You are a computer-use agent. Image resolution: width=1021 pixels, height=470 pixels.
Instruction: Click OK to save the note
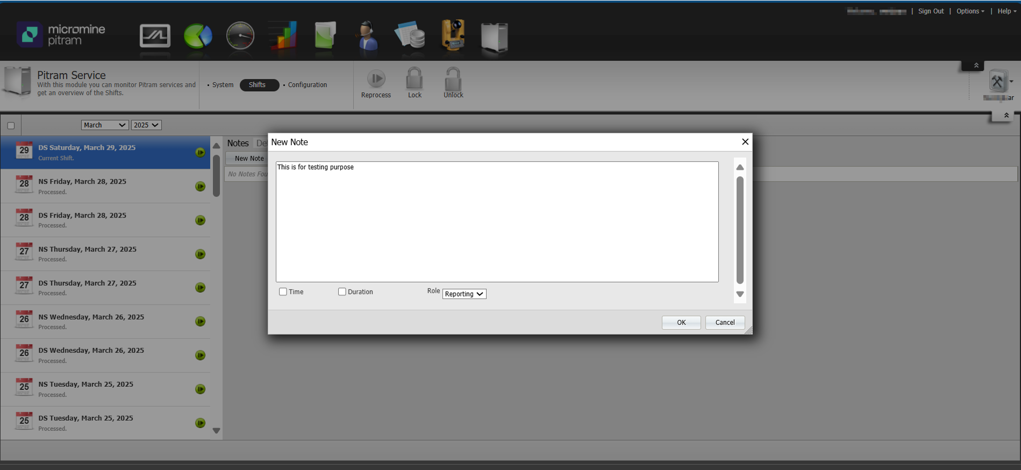(x=681, y=322)
